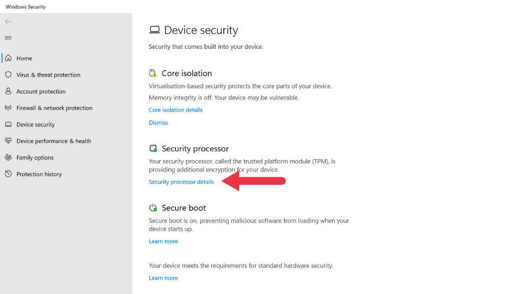Click the Virus & threat protection shield icon
The height and width of the screenshot is (294, 523).
tap(8, 75)
